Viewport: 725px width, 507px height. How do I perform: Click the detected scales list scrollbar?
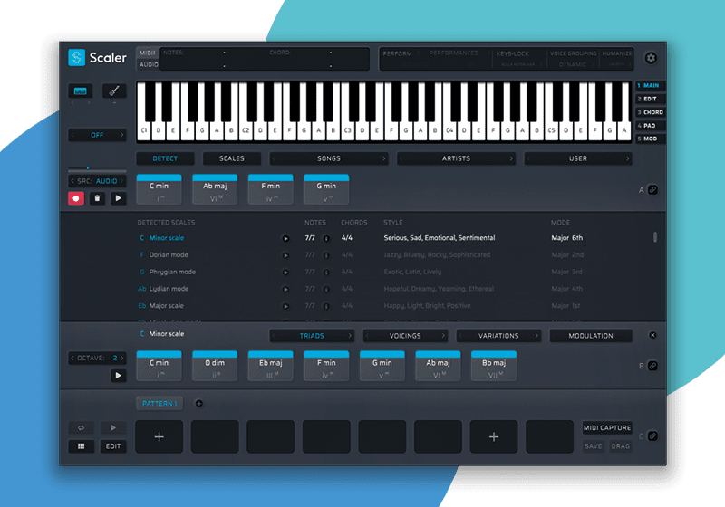[654, 237]
